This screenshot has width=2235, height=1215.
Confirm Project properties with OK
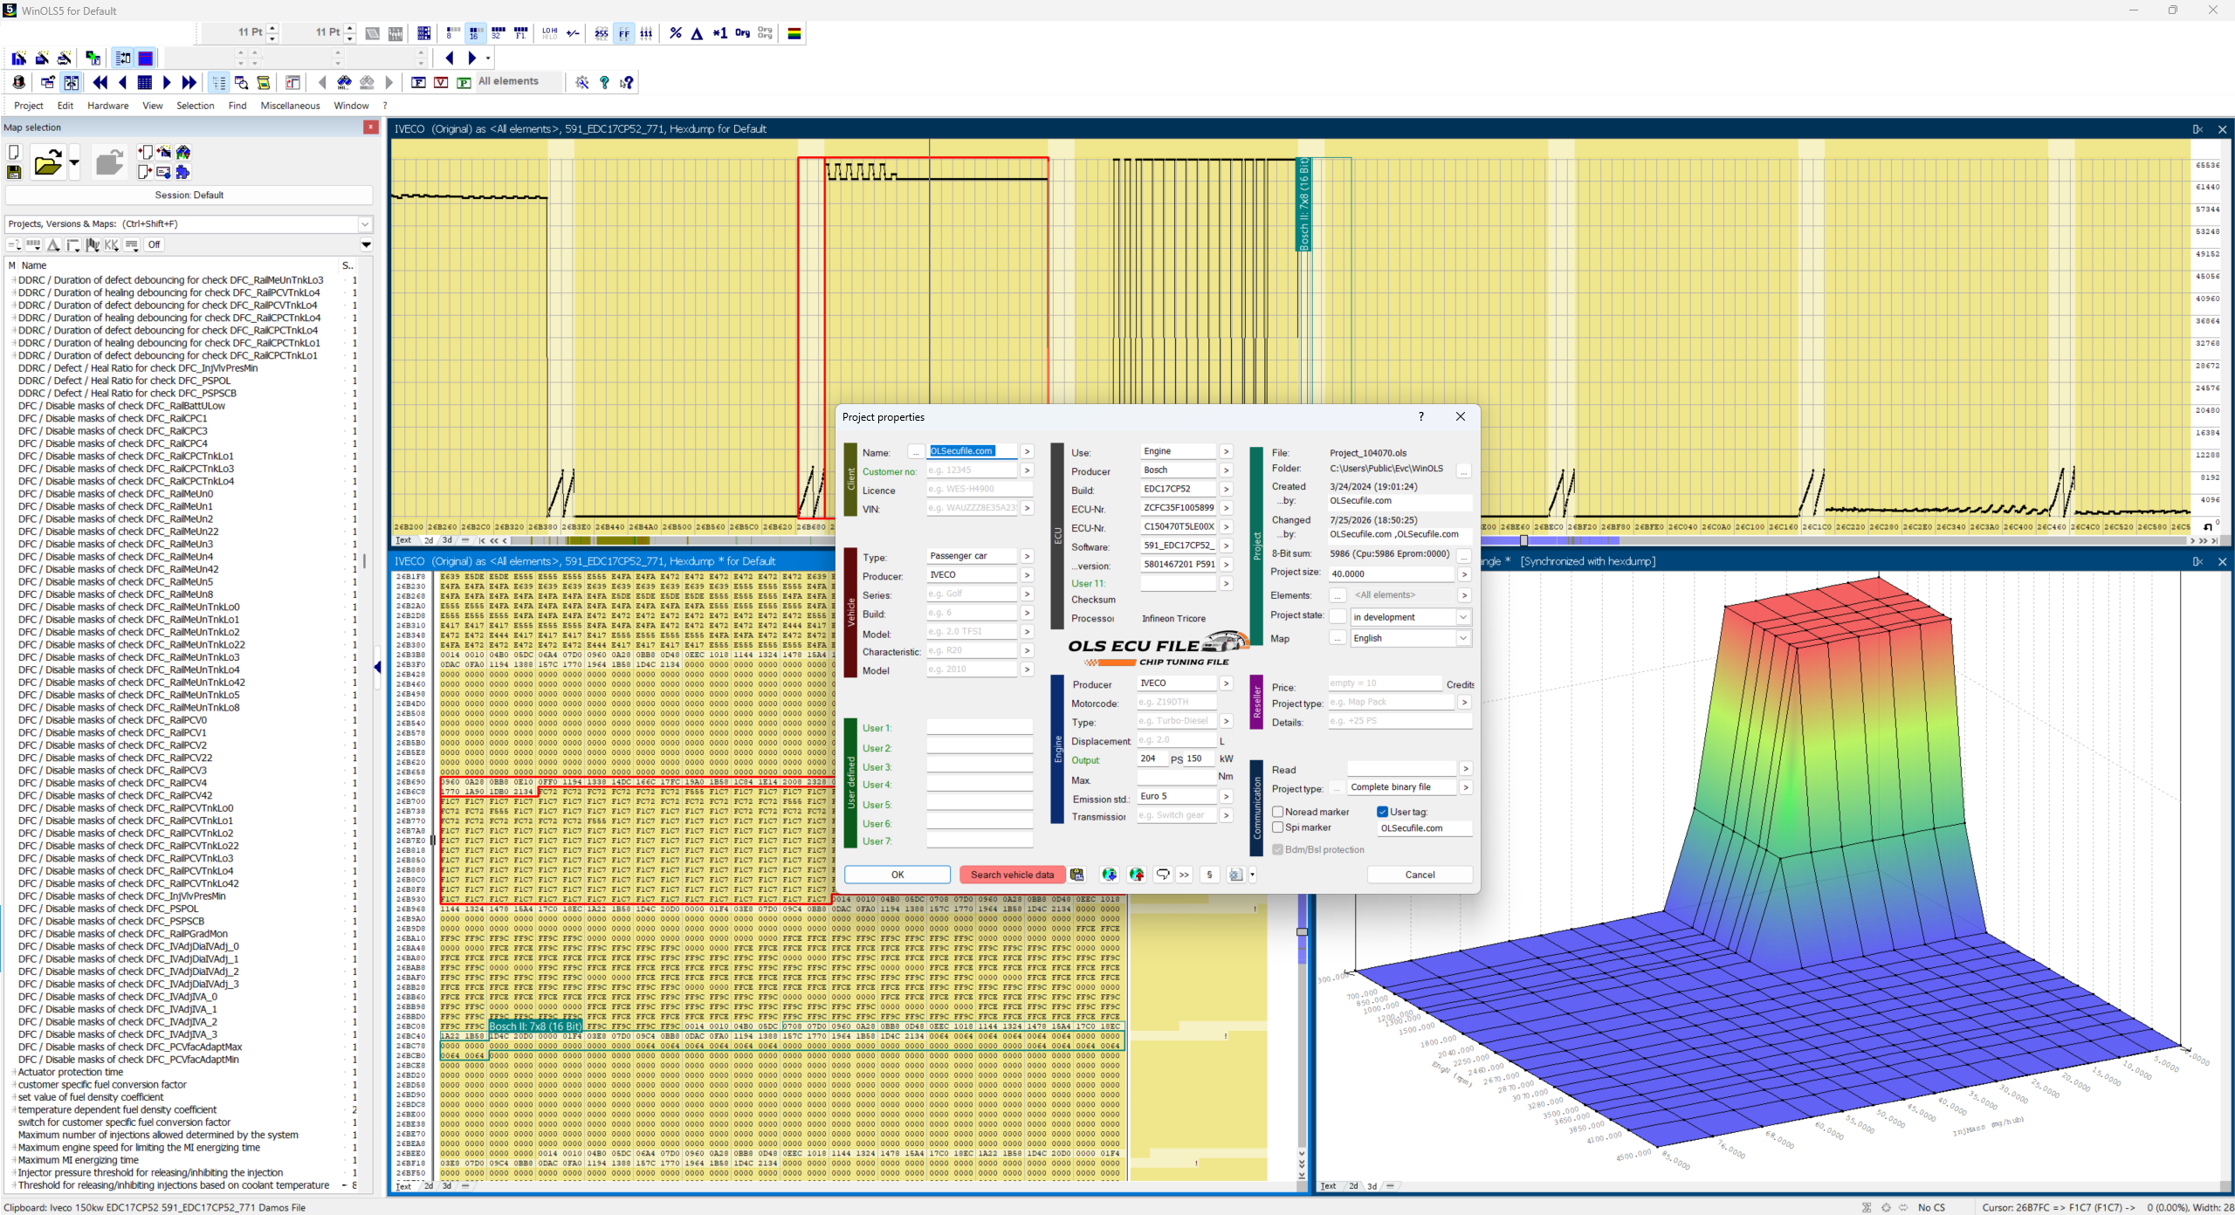coord(897,875)
